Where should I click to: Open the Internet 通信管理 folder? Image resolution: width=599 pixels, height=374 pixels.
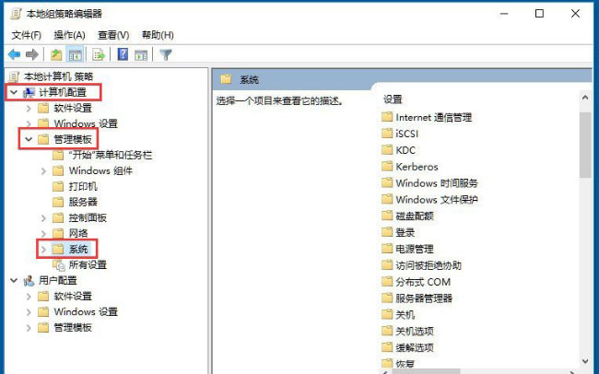427,117
